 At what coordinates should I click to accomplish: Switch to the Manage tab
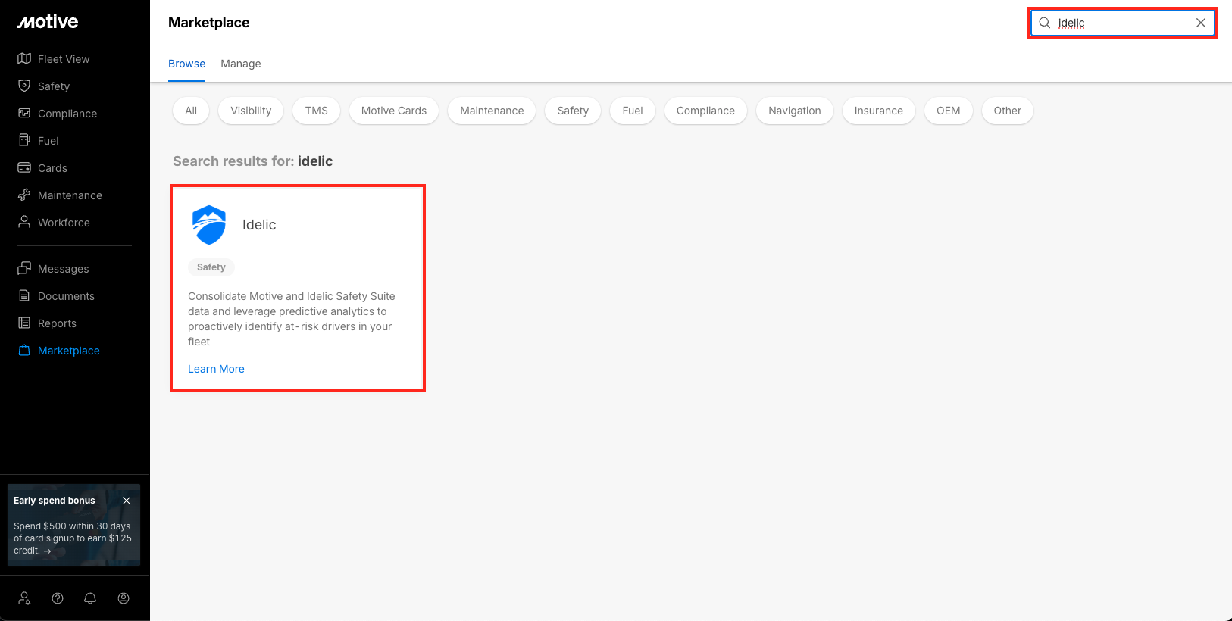tap(240, 64)
